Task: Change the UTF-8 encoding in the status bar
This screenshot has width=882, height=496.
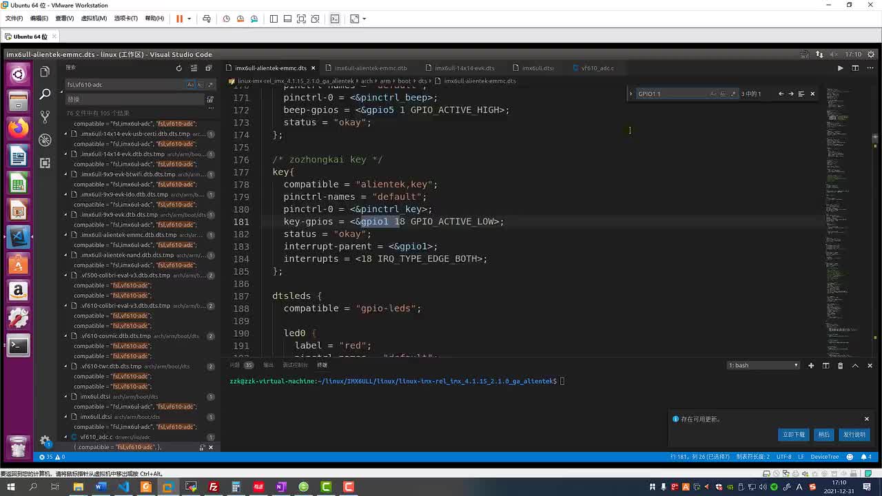Action: pyautogui.click(x=784, y=457)
